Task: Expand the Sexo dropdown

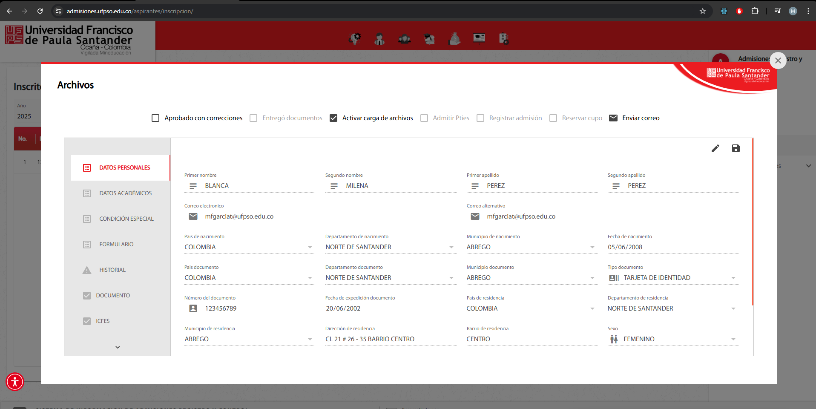Action: [x=733, y=339]
